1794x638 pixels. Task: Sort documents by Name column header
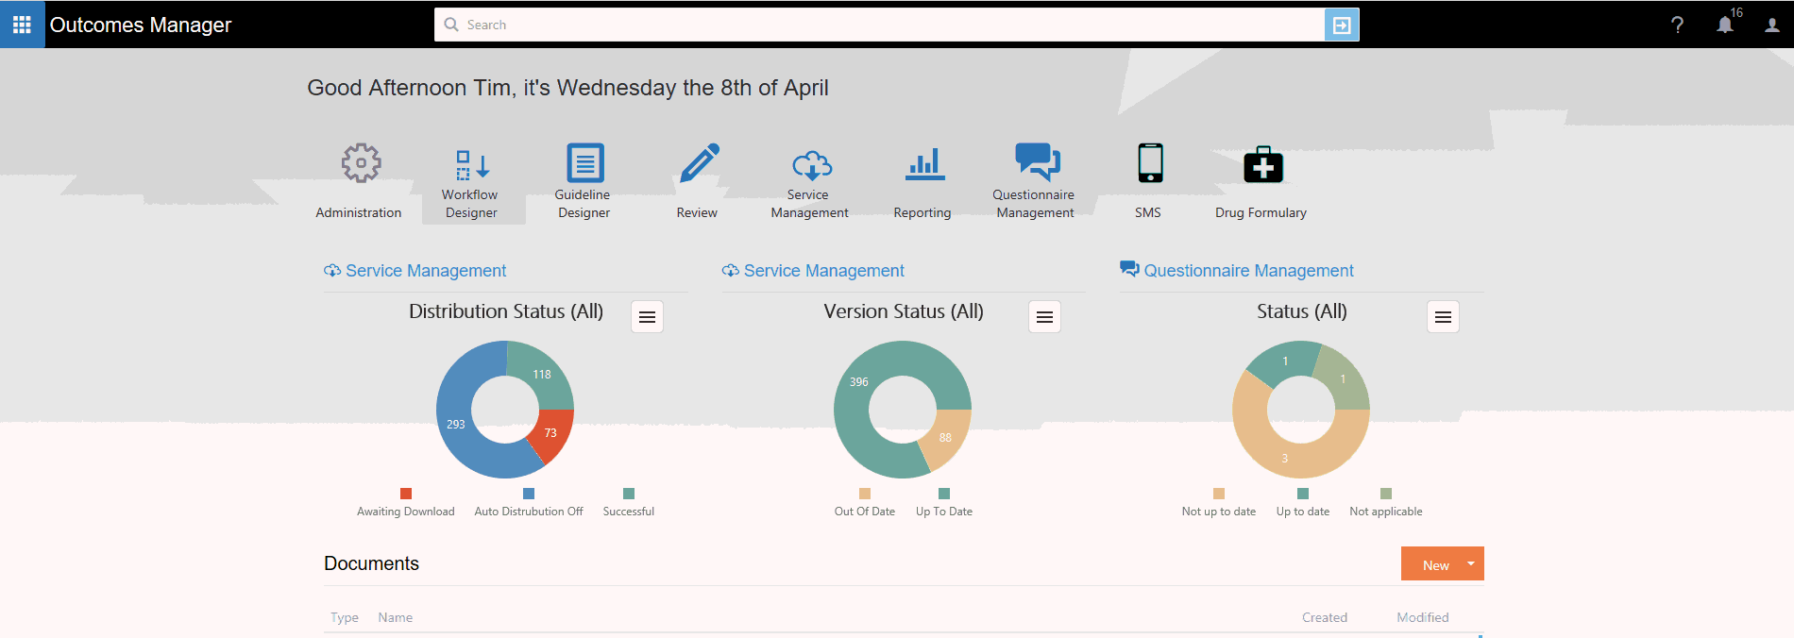[395, 617]
